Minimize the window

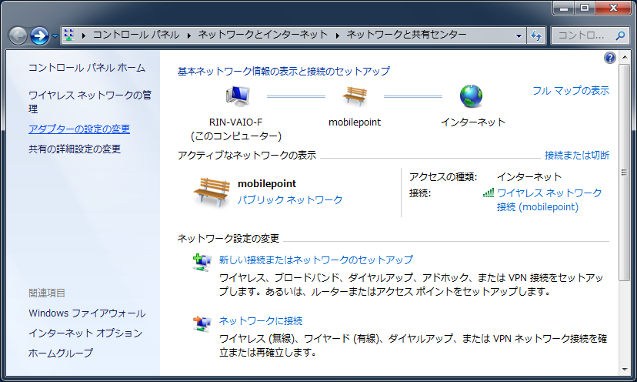(x=563, y=8)
